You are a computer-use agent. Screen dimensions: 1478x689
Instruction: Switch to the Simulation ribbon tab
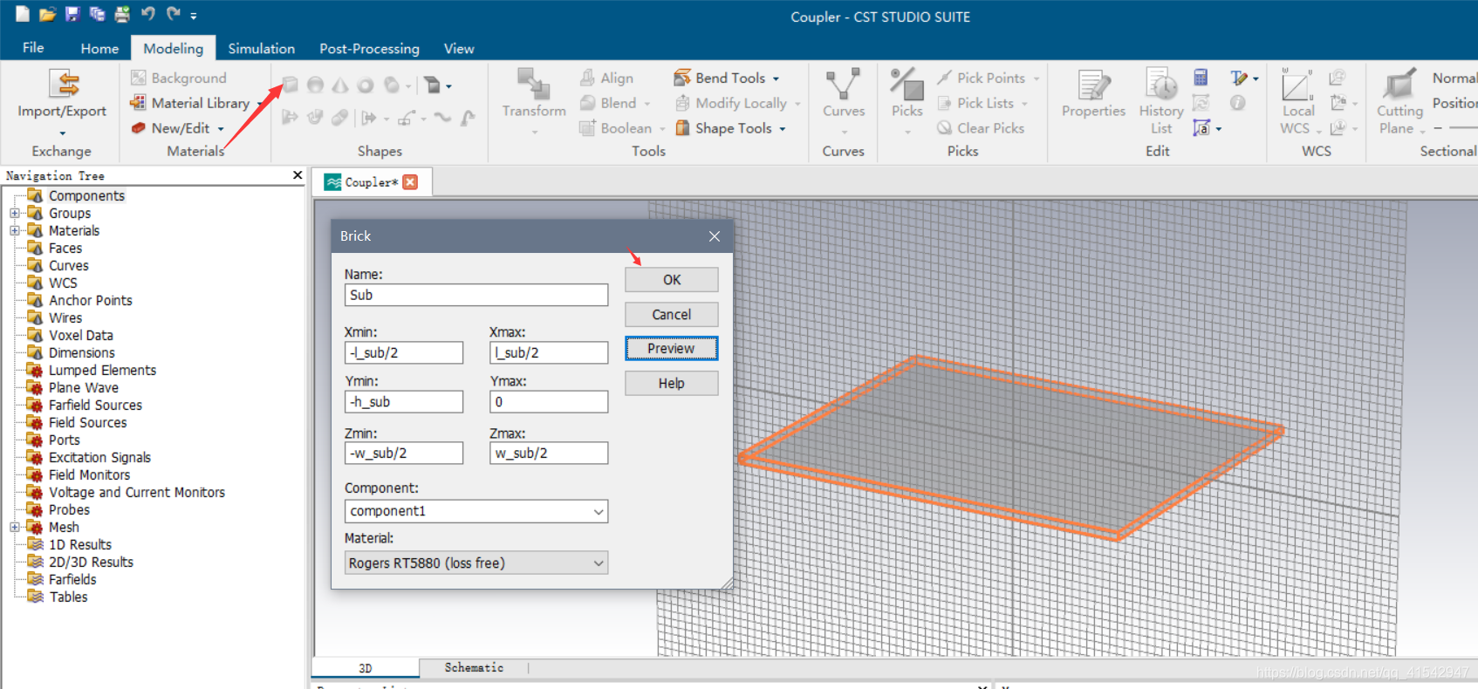pos(262,49)
